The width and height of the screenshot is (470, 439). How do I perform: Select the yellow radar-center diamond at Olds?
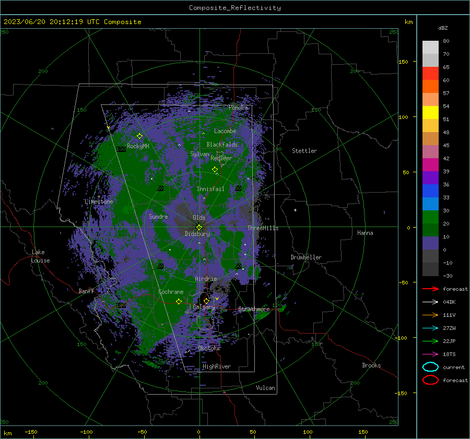click(x=199, y=227)
